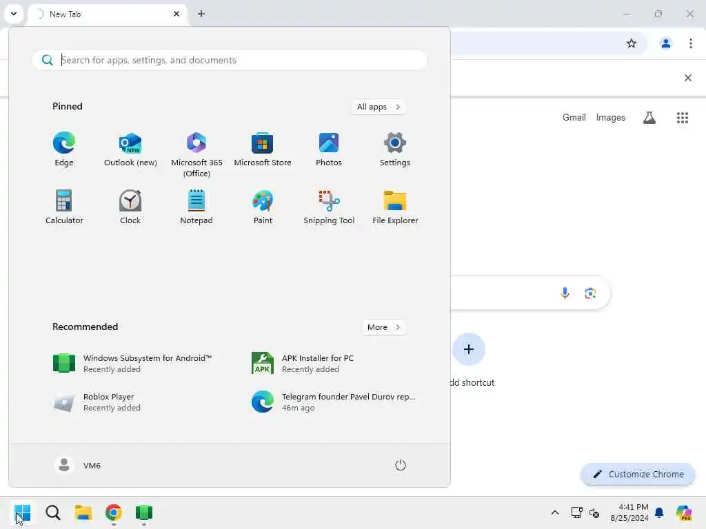Open Google apps grid
The height and width of the screenshot is (529, 706).
(682, 117)
